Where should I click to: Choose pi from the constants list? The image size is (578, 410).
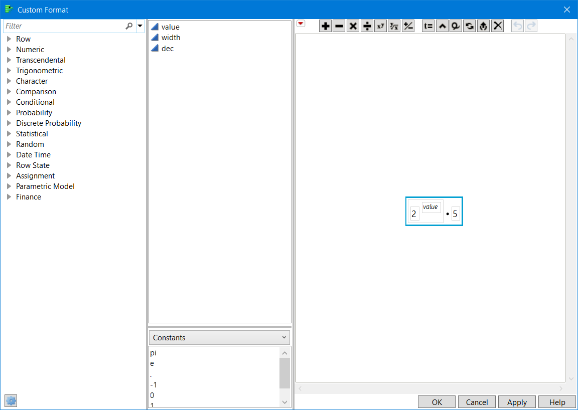(153, 353)
